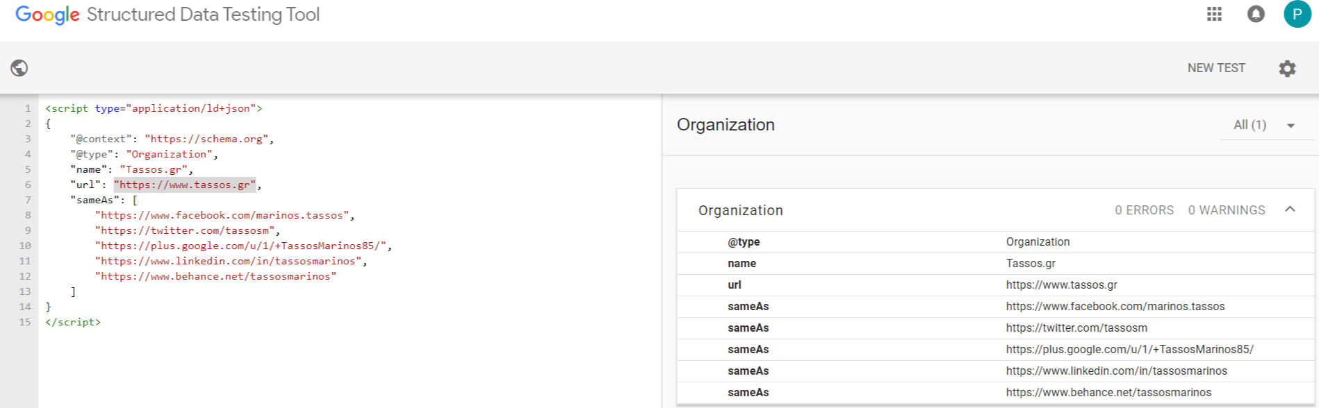Click the behance.net/tassosmarinos string in code

tap(216, 276)
